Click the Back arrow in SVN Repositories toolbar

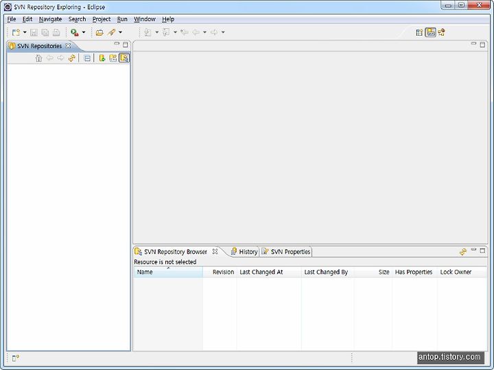point(49,58)
